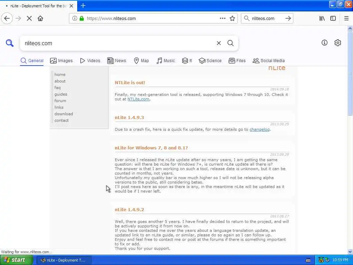Open search preferences gear icon

(337, 43)
